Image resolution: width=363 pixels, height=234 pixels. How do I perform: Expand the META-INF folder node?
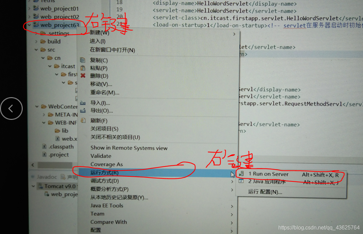point(44,115)
